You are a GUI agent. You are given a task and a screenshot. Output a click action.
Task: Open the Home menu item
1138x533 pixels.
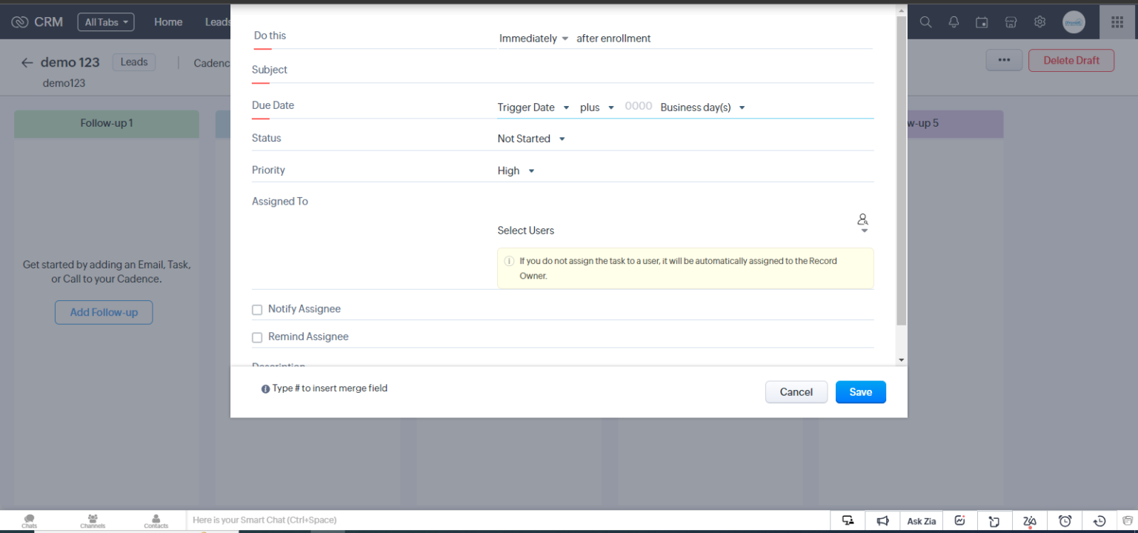(168, 22)
